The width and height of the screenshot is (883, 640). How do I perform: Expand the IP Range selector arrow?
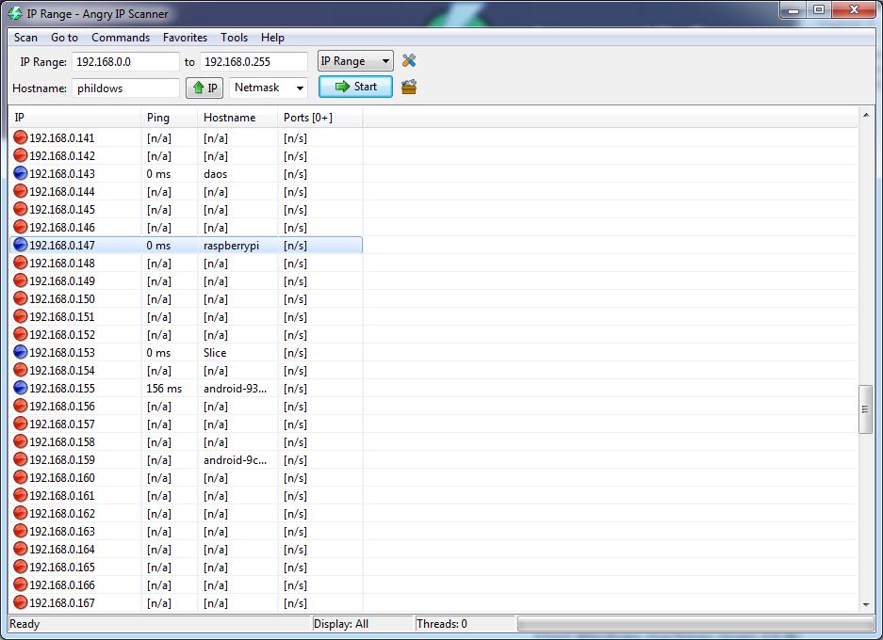click(x=384, y=60)
